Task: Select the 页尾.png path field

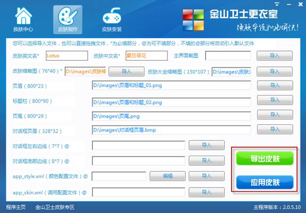Action: tap(172, 116)
